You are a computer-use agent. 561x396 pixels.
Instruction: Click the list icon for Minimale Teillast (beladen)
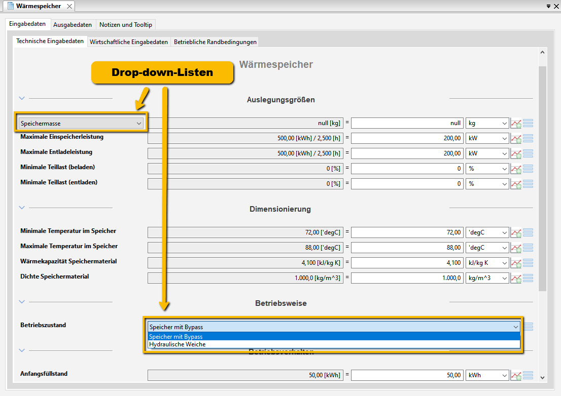point(528,169)
